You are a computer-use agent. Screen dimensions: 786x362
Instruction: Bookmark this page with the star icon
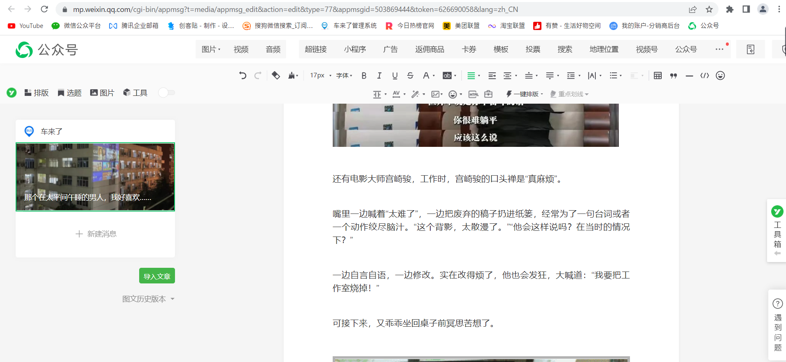point(709,9)
